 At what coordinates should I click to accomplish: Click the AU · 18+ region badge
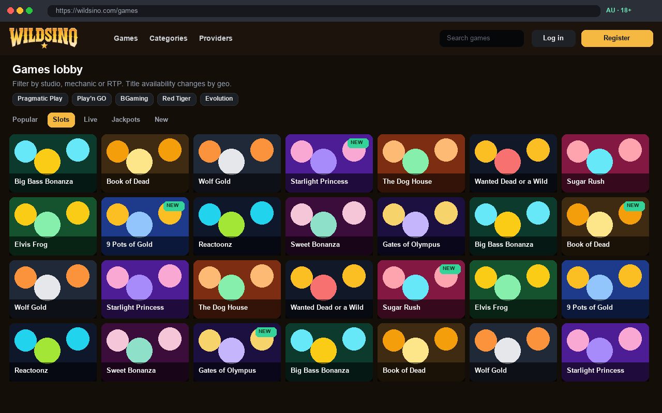point(619,10)
